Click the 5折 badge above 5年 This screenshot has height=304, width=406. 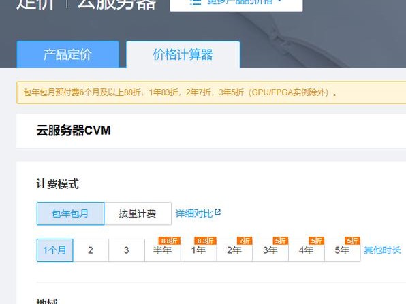[x=352, y=241]
